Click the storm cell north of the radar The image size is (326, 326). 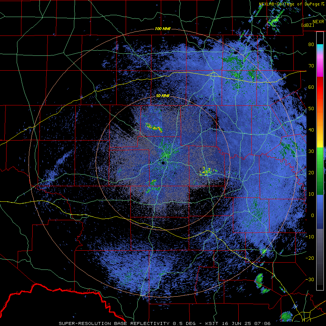point(154,128)
